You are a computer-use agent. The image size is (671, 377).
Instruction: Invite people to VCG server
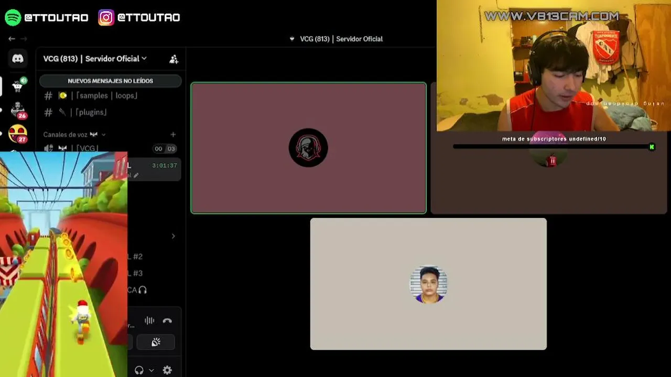point(174,59)
